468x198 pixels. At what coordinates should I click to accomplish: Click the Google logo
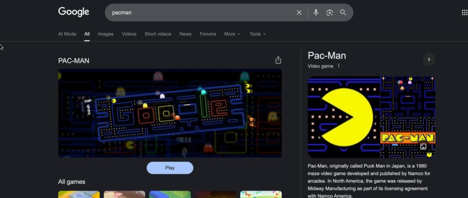click(x=74, y=12)
